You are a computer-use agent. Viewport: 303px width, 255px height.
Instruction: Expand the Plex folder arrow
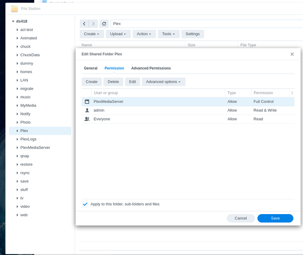(x=17, y=131)
